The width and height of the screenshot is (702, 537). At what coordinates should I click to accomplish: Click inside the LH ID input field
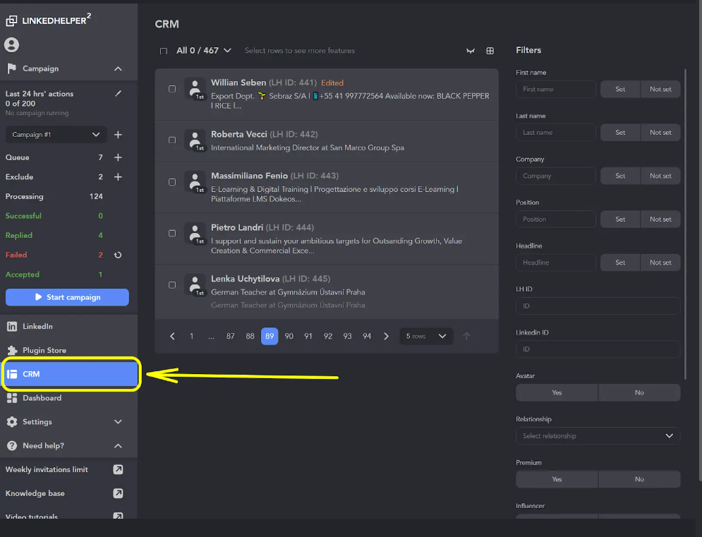click(x=597, y=306)
